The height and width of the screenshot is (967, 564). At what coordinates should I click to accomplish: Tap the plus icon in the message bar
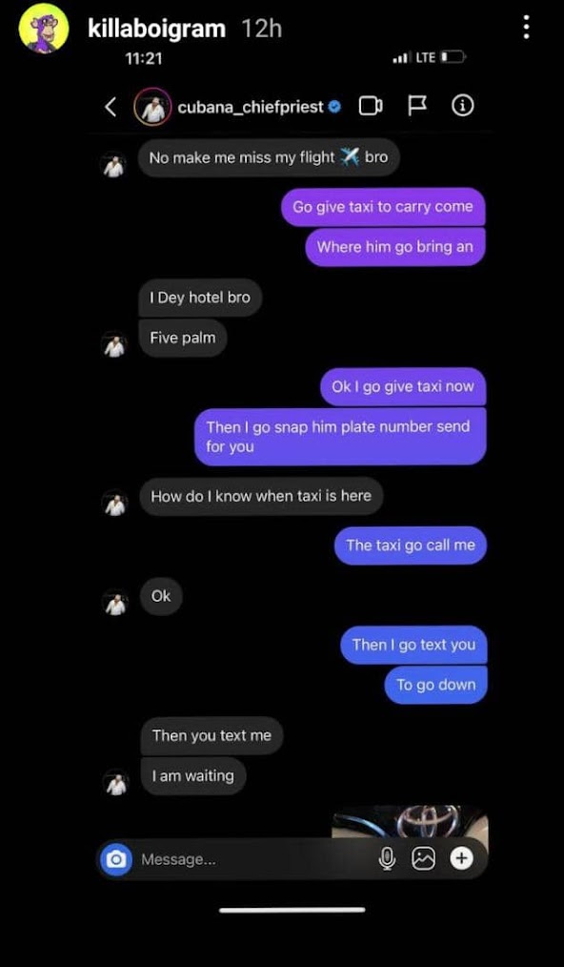pos(461,858)
